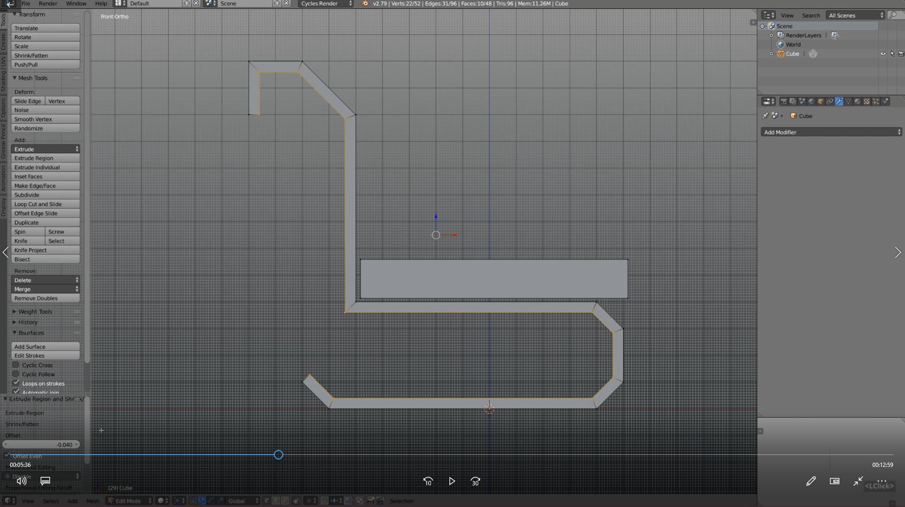The width and height of the screenshot is (905, 507).
Task: Click the edge select mode icon
Action: 276,501
